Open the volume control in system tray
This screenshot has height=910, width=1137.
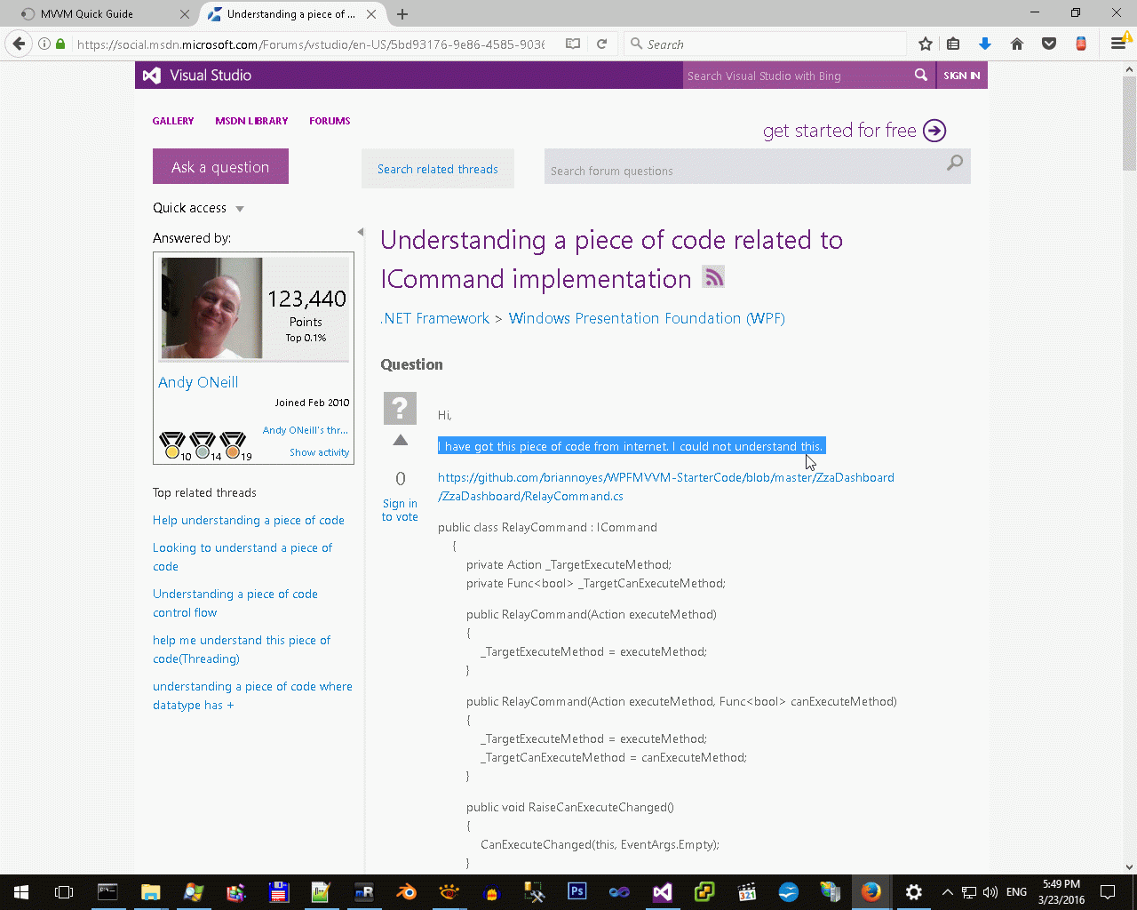pos(990,891)
